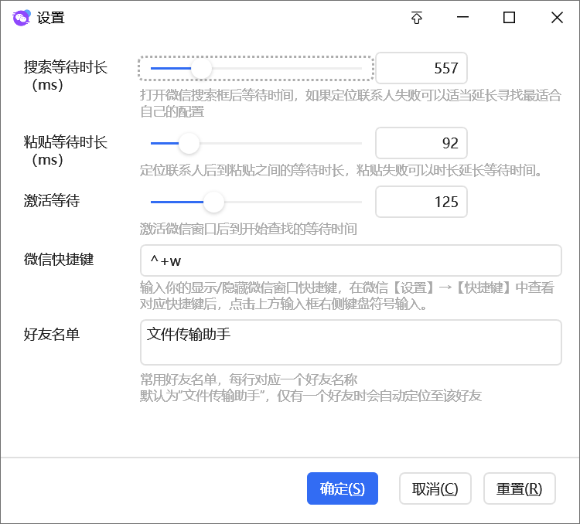The image size is (580, 524).
Task: Click the 取消(C) cancel button
Action: point(435,488)
